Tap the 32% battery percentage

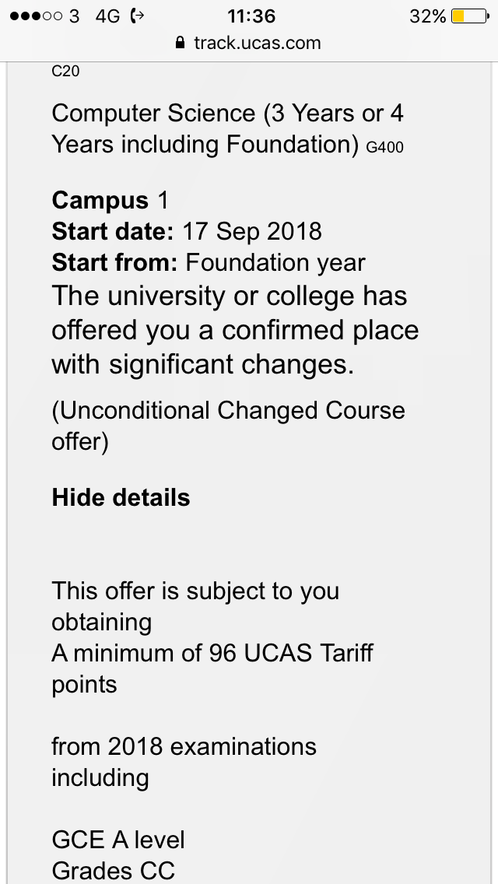[x=428, y=16]
